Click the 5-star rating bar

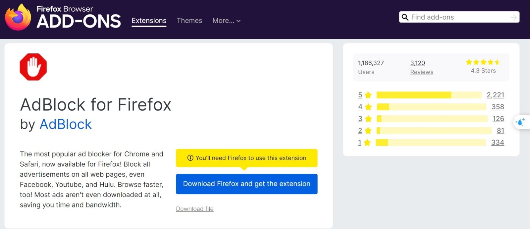click(x=429, y=95)
